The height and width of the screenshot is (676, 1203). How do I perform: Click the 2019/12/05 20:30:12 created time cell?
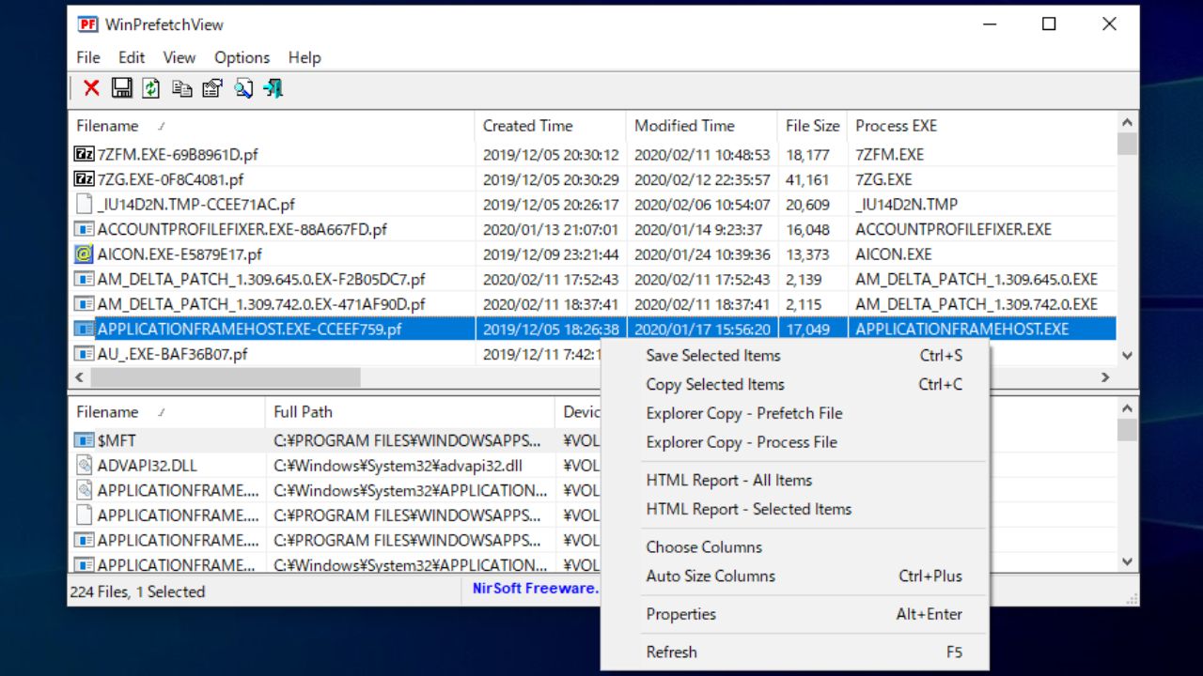[x=551, y=155]
